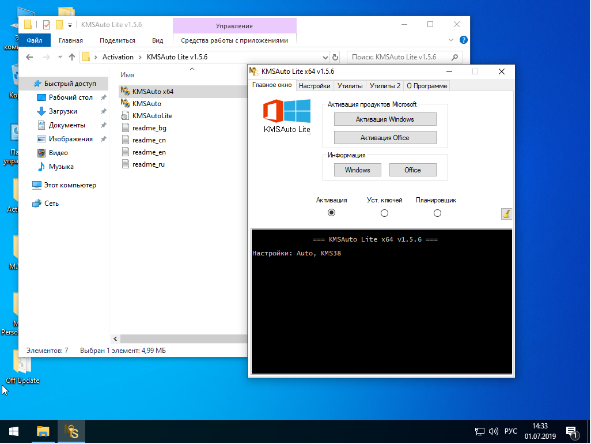Go back with the Explorer back arrow
Image resolution: width=591 pixels, height=444 pixels.
point(29,57)
